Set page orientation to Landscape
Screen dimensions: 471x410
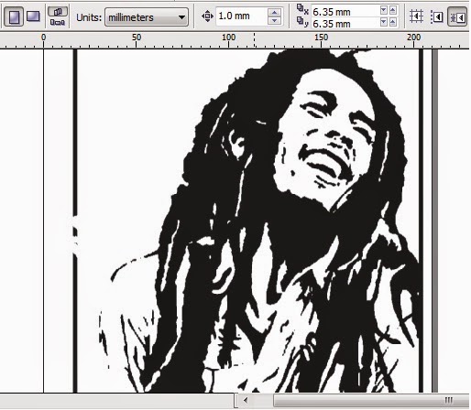(x=33, y=16)
